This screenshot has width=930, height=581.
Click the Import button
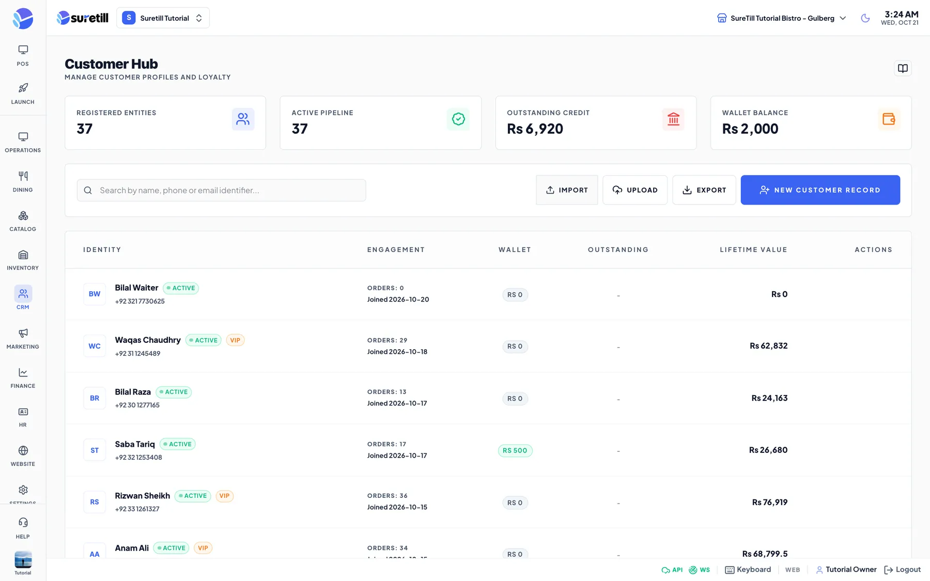point(567,190)
